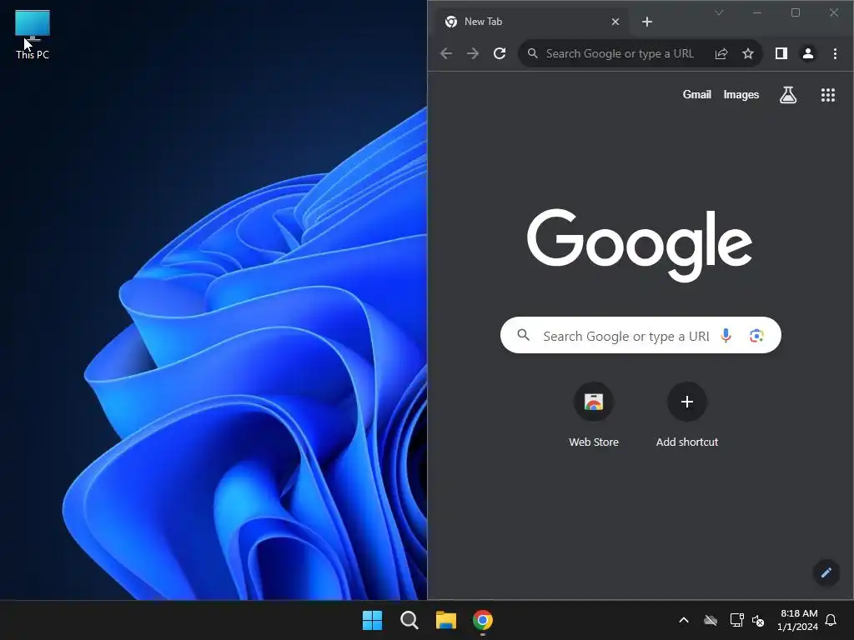The height and width of the screenshot is (640, 854).
Task: Open a new tab with plus button
Action: tap(646, 22)
